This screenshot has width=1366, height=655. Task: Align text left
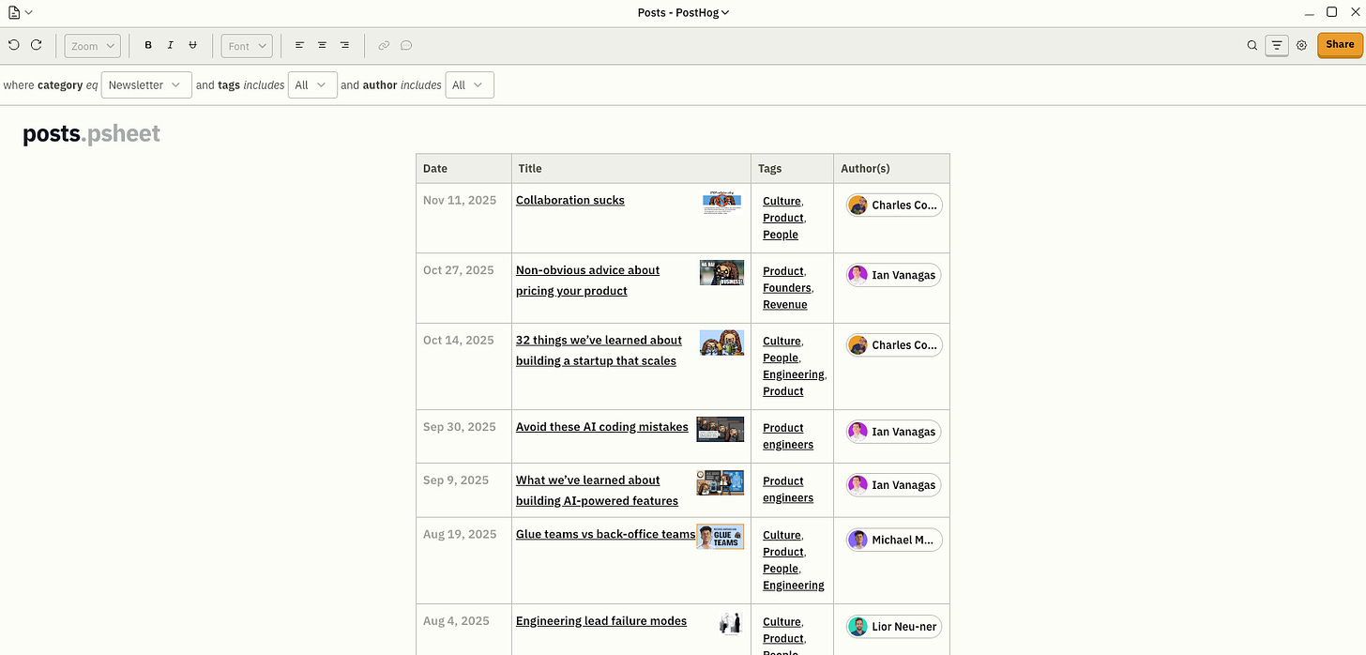coord(299,45)
